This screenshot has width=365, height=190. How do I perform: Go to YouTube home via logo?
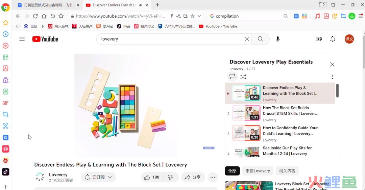pos(45,39)
